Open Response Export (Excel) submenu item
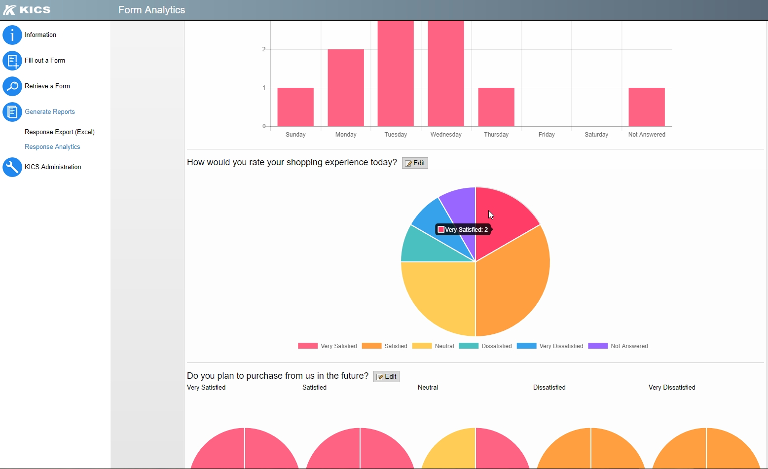This screenshot has width=768, height=469. coord(60,132)
